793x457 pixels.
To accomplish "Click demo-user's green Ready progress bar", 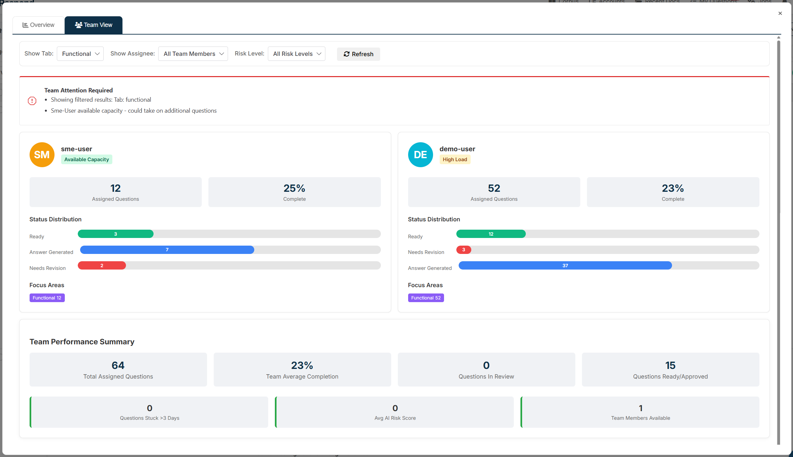I will coord(491,234).
